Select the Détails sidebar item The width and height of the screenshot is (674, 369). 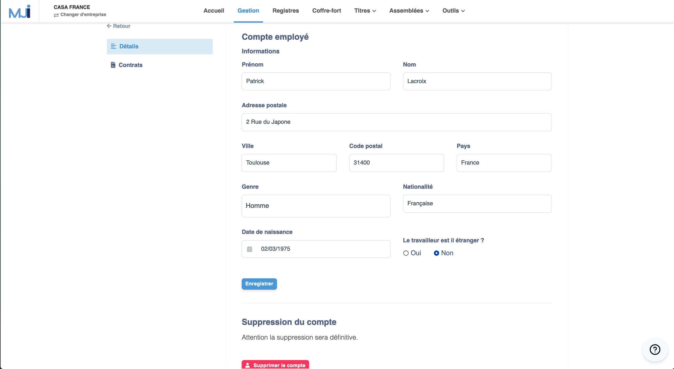click(x=160, y=47)
